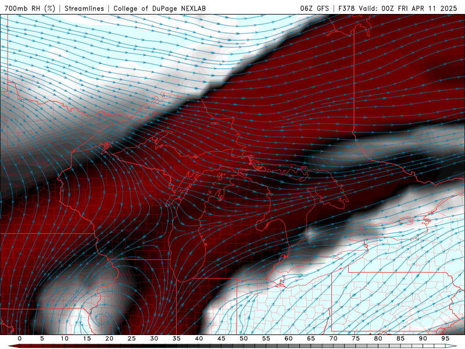
Task: Click the "55" value on the color scale
Action: pos(266,339)
